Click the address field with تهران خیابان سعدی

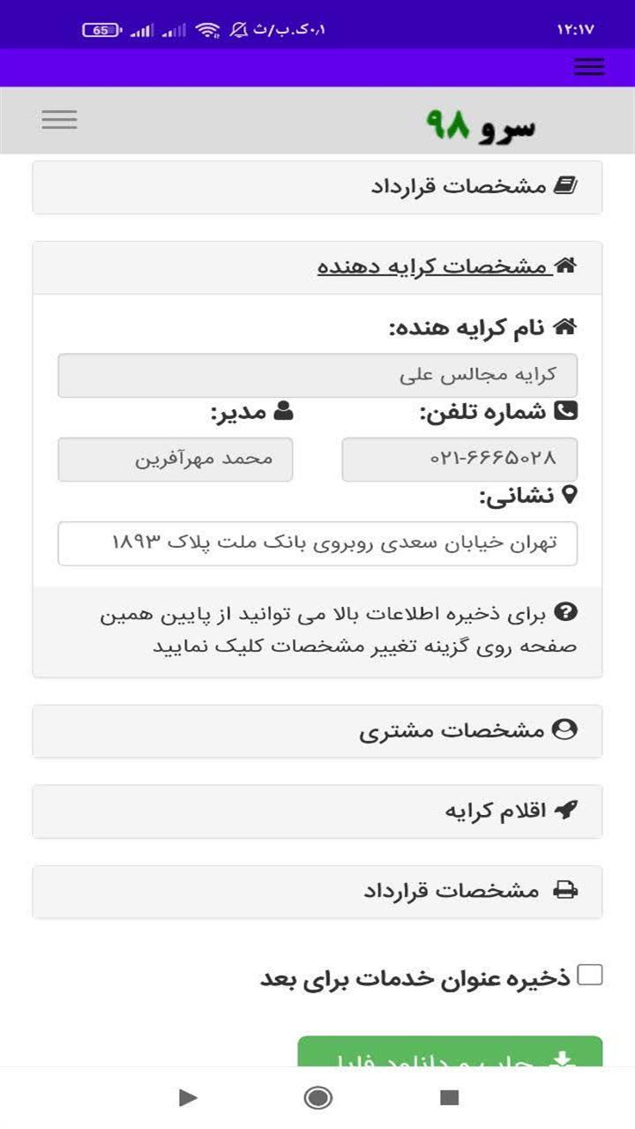tap(317, 542)
